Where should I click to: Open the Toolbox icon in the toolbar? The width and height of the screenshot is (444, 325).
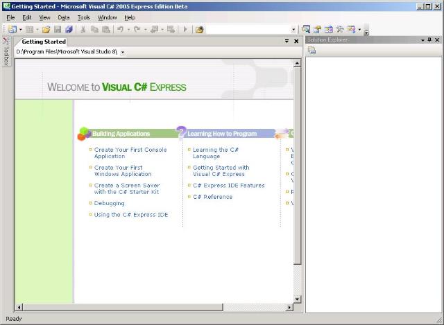[x=340, y=30]
